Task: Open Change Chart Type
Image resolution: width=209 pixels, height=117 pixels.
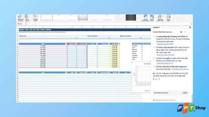Action: click(160, 18)
